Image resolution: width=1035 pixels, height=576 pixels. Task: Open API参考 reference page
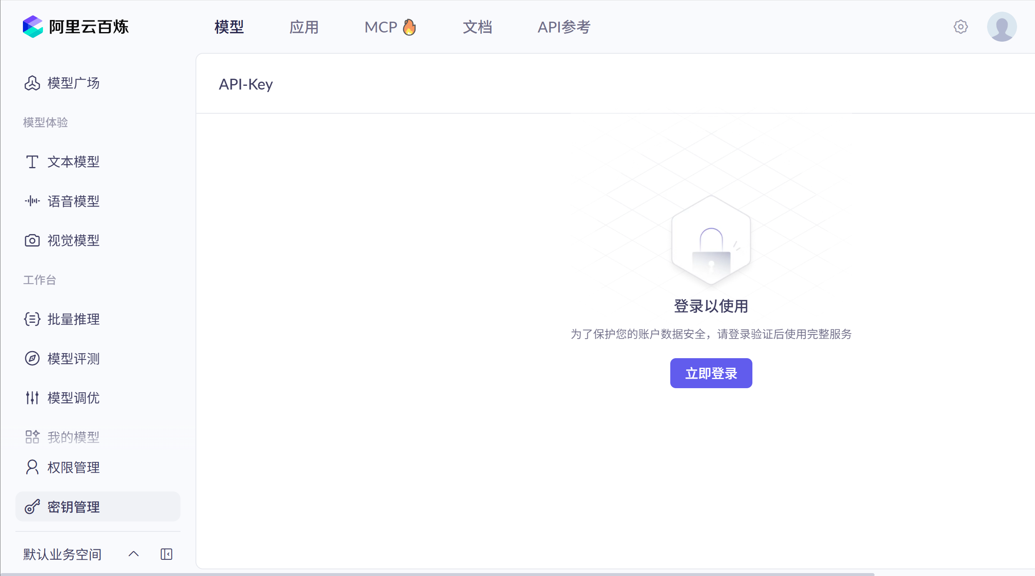564,27
